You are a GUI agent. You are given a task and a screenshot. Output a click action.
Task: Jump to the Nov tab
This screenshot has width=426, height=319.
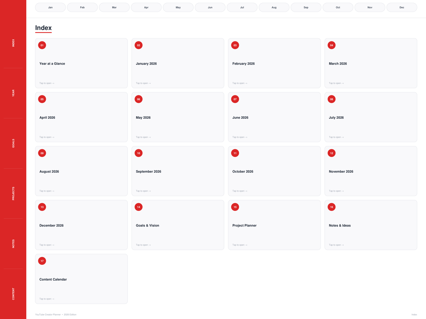pos(370,7)
